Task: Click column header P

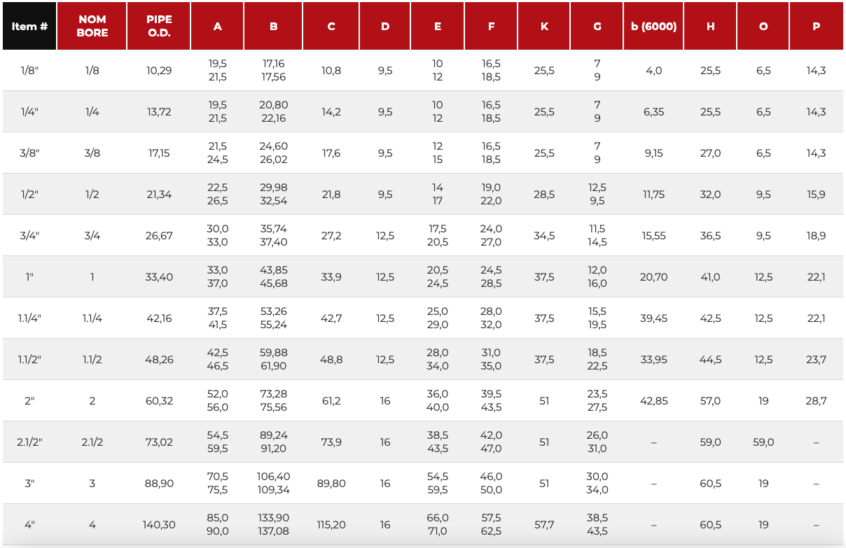Action: 816,26
